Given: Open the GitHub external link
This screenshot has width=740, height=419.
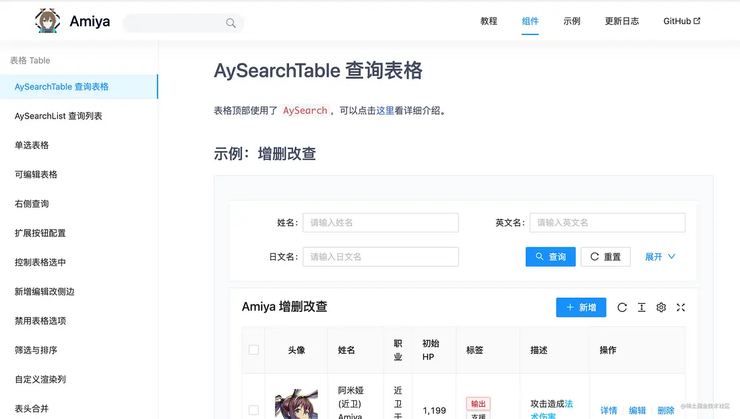Looking at the screenshot, I should coord(681,22).
